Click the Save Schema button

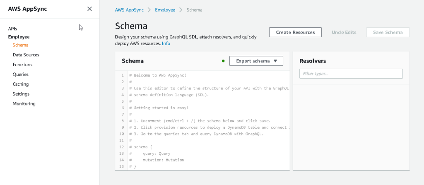tap(388, 32)
